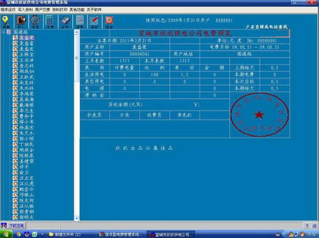Open the 程序运行 menu
The image size is (319, 238).
click(x=8, y=9)
